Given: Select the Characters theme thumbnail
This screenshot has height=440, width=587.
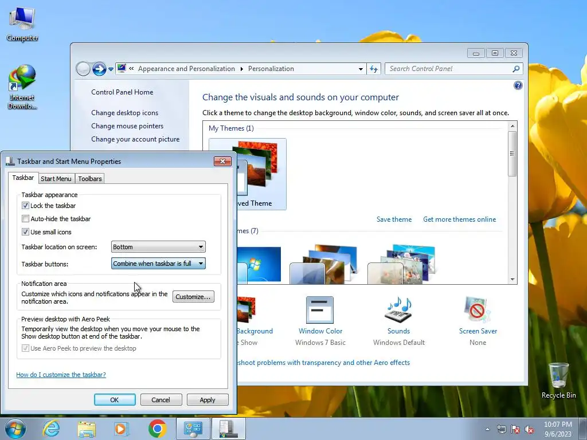Looking at the screenshot, I should tap(402, 264).
